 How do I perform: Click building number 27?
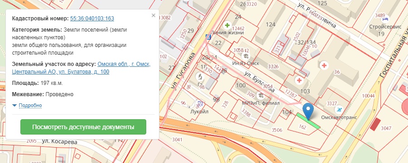point(172,68)
